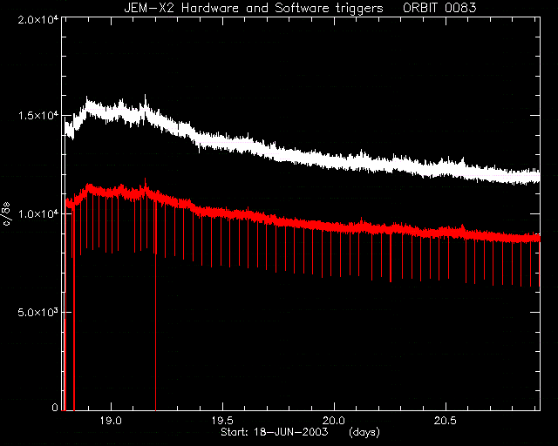558x446 pixels.
Task: Click the "Start: 18-JUN-2003" axis caption
Action: click(274, 432)
